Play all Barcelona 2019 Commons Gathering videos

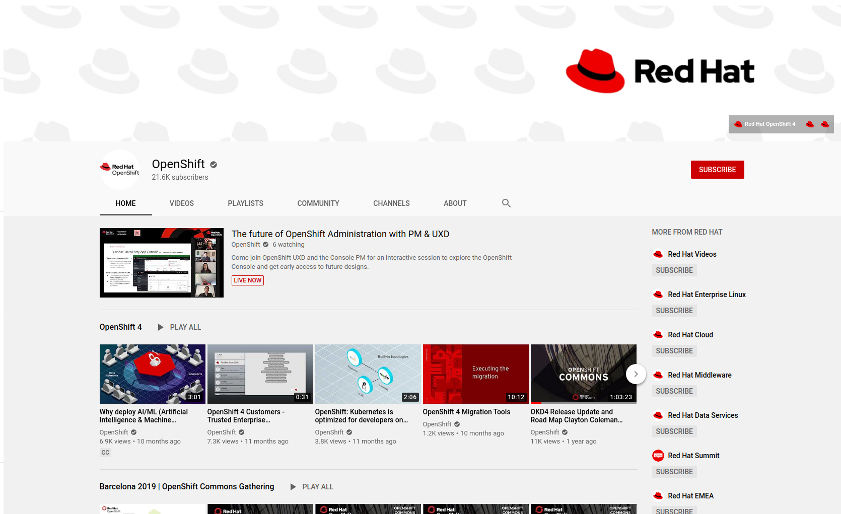tap(312, 487)
